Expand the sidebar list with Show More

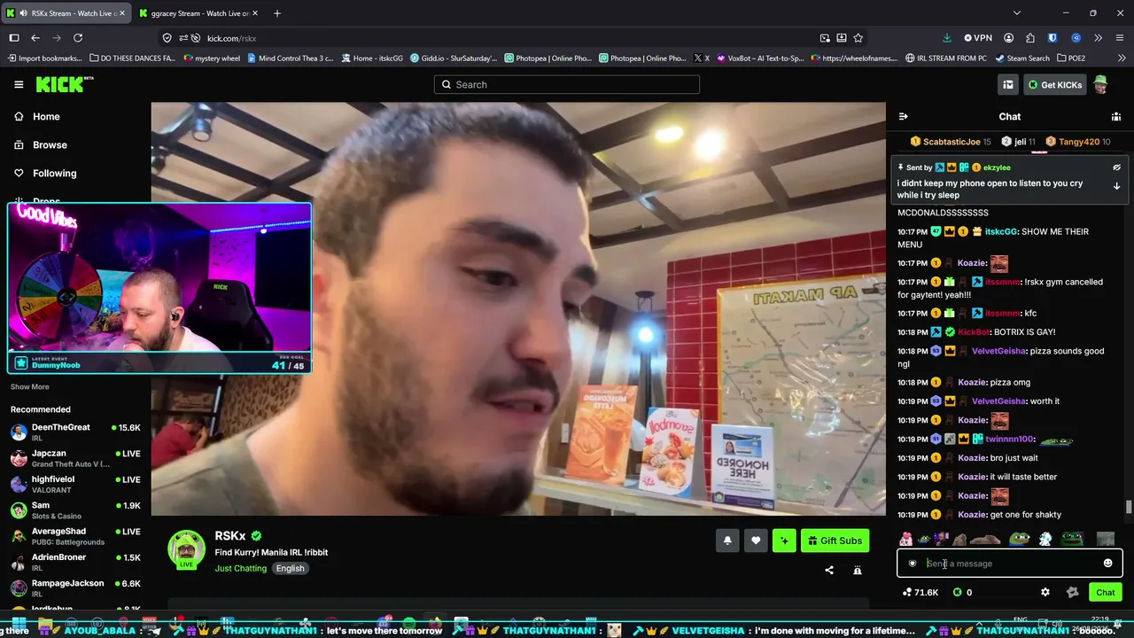[30, 387]
